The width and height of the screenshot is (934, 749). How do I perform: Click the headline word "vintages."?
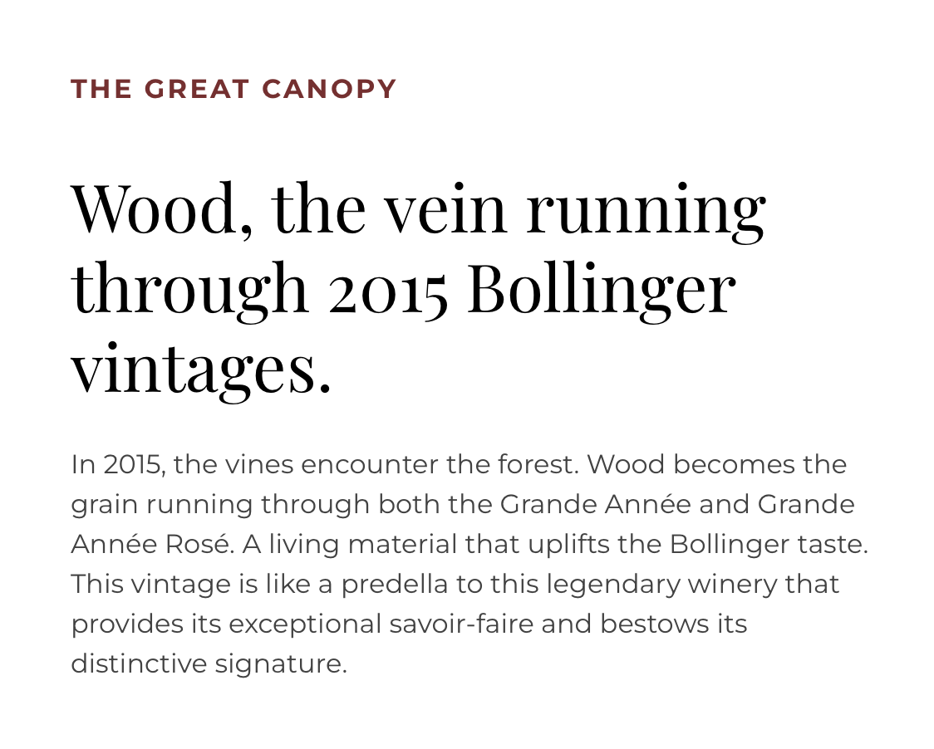pyautogui.click(x=201, y=370)
